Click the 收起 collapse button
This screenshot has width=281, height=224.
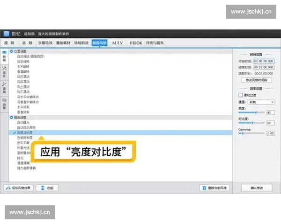click(x=47, y=188)
